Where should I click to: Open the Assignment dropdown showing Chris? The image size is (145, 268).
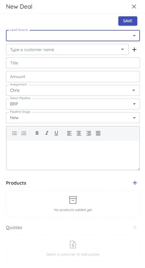[73, 90]
